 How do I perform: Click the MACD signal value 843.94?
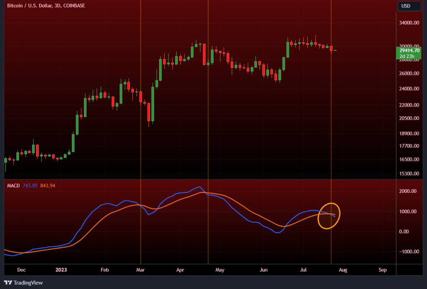(48, 186)
